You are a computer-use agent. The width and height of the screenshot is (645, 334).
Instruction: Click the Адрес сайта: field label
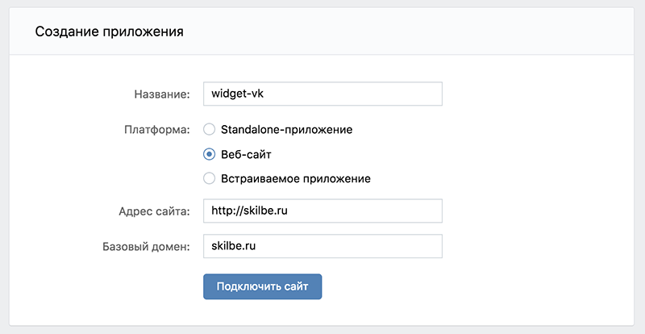click(x=153, y=212)
